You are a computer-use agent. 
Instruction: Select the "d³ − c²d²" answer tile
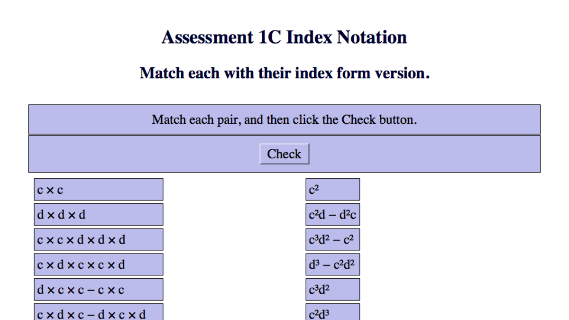point(332,264)
